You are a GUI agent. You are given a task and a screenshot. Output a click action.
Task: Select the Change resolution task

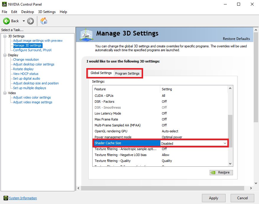pyautogui.click(x=25, y=60)
